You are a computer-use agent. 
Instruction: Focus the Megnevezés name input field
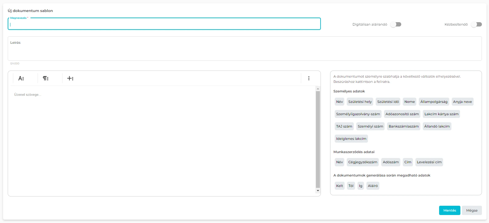tap(164, 24)
